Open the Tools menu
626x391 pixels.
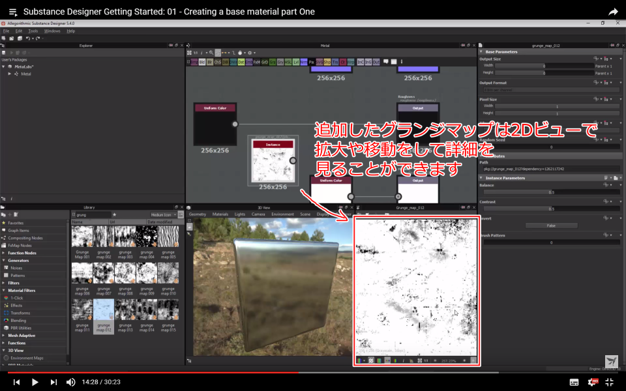point(33,31)
